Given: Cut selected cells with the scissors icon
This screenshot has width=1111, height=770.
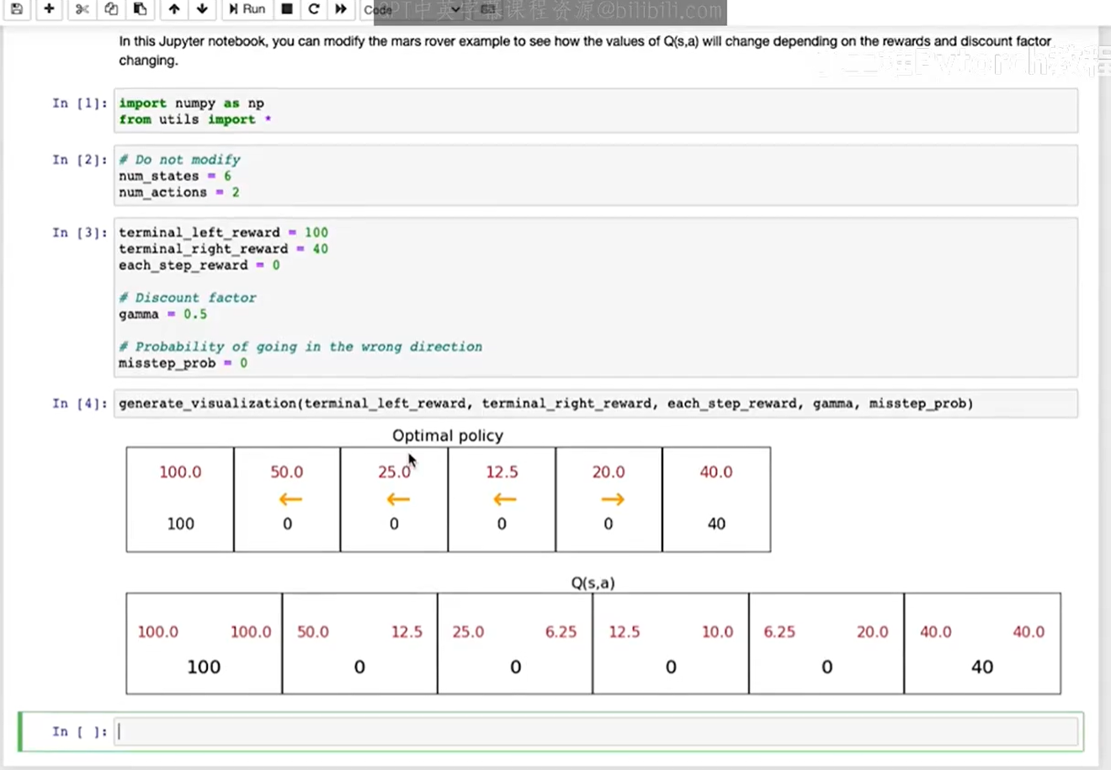Looking at the screenshot, I should 82,9.
